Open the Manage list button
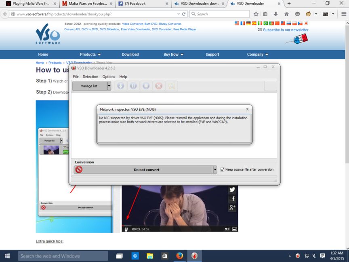Screen dimensions: 349x262 89,86
